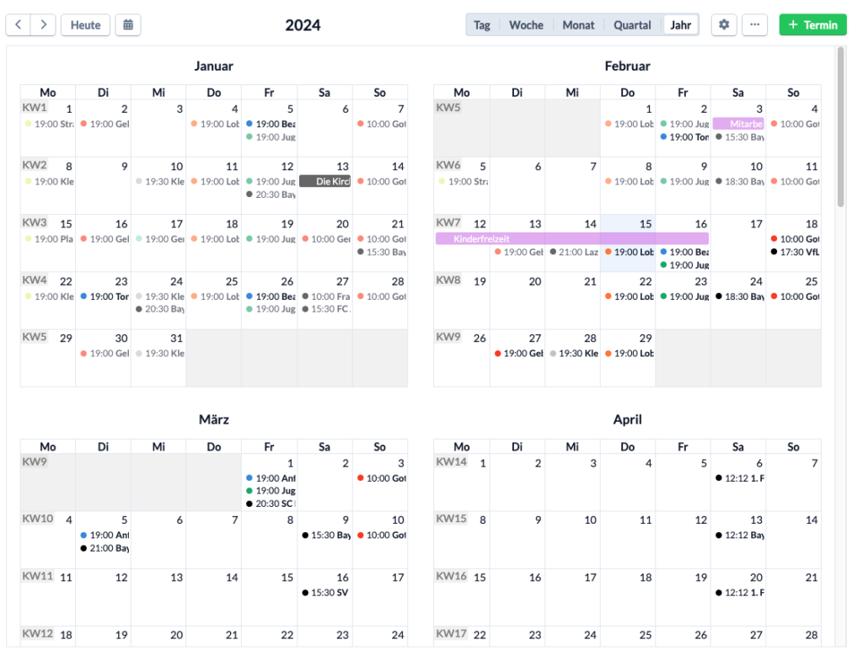Go to previous year with left arrow
863x661 pixels.
(19, 24)
